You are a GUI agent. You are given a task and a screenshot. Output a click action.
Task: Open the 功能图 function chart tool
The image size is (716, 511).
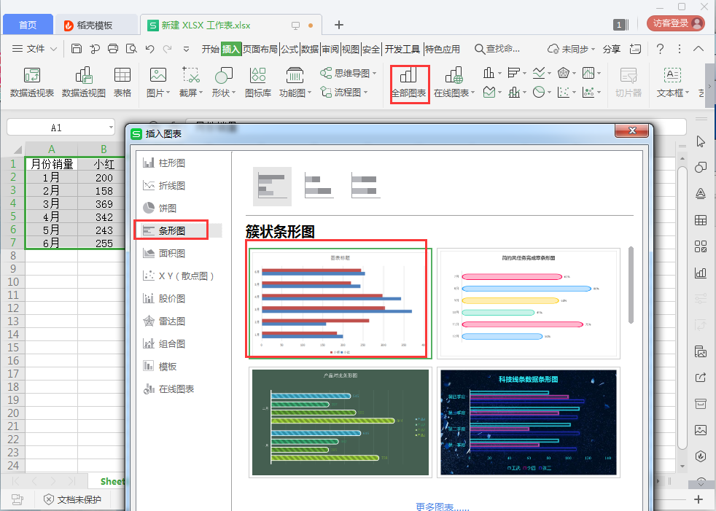295,82
